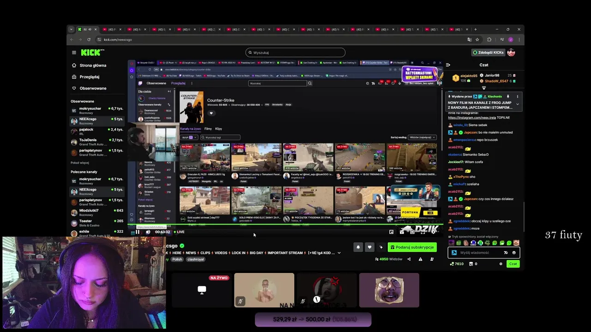Open browser extensions puzzle icon
The width and height of the screenshot is (591, 332).
(489, 40)
